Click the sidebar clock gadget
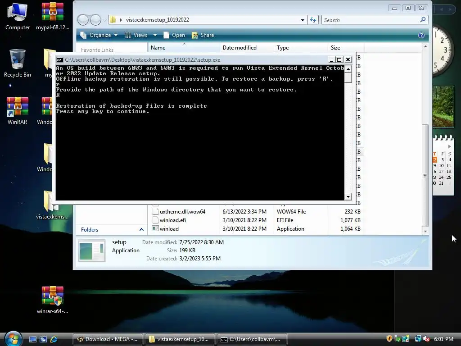 point(443,50)
